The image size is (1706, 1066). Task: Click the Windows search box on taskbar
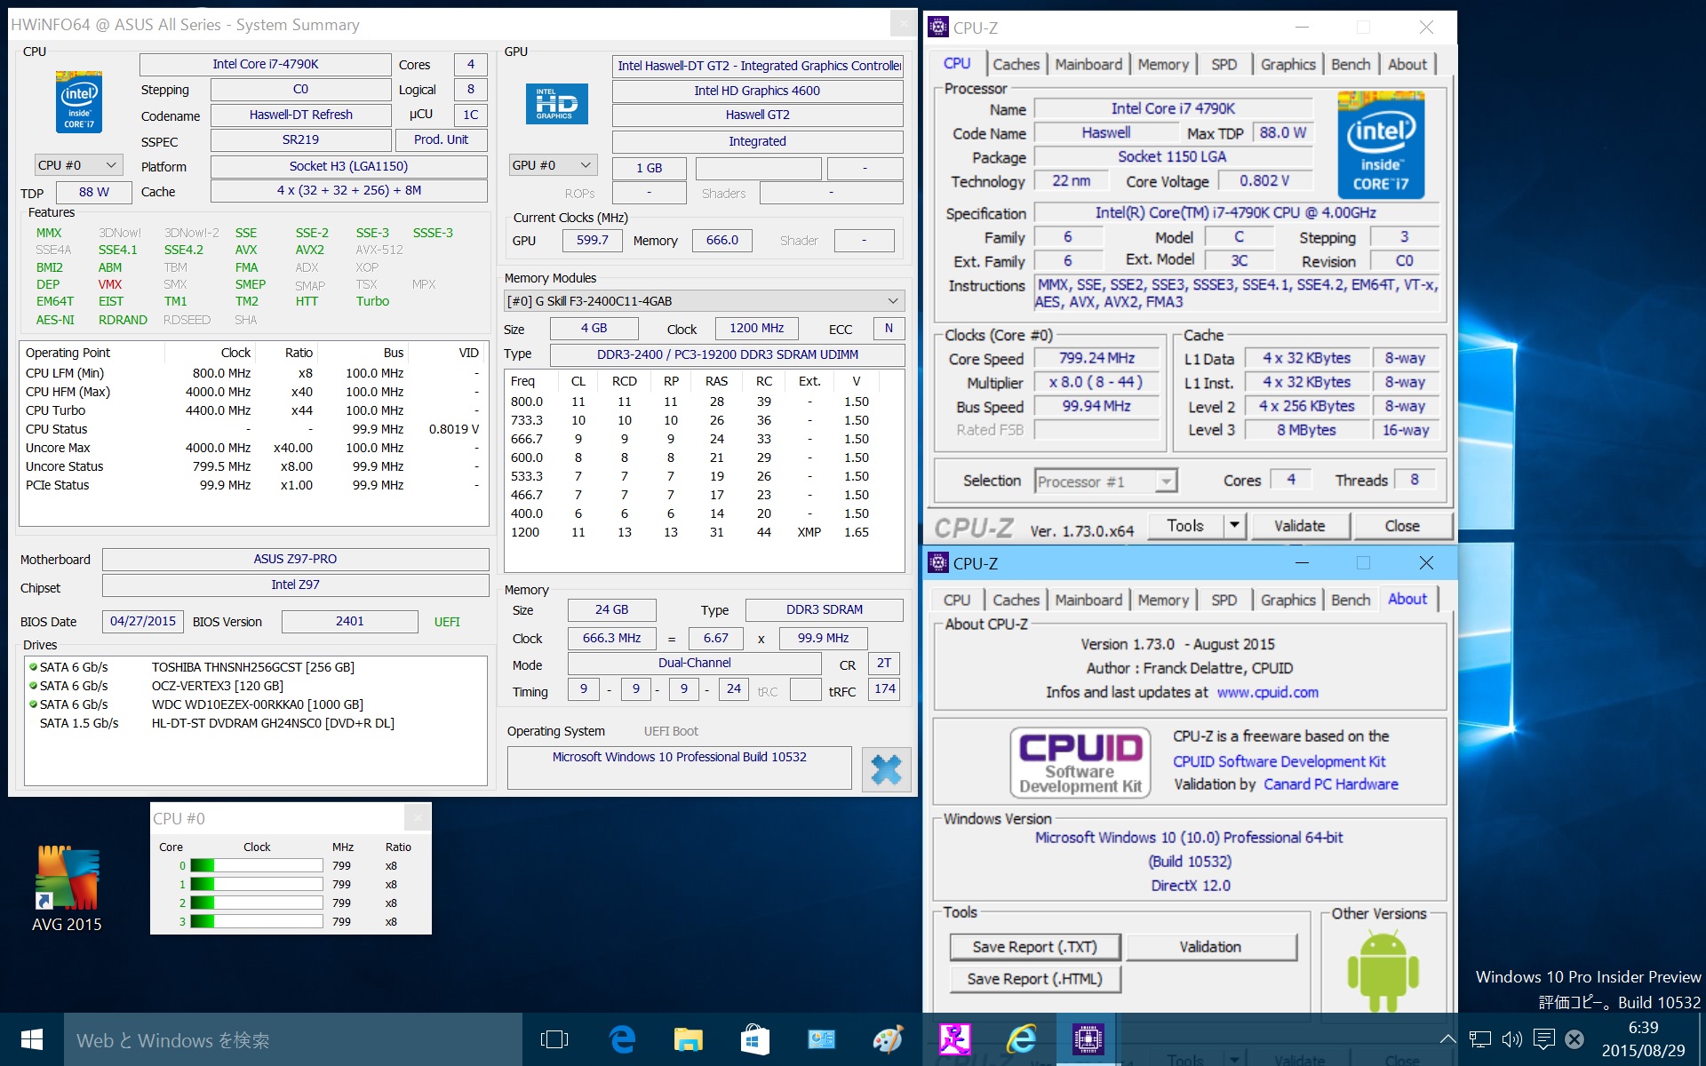coord(293,1040)
